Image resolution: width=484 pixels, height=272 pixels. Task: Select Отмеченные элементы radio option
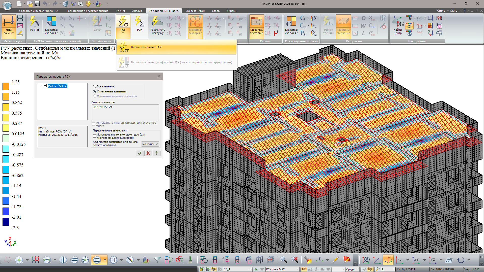[95, 91]
